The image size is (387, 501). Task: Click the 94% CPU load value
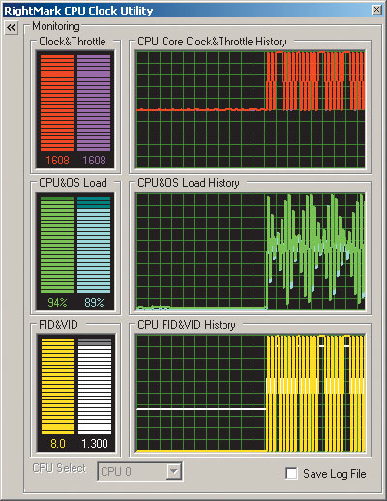click(57, 302)
